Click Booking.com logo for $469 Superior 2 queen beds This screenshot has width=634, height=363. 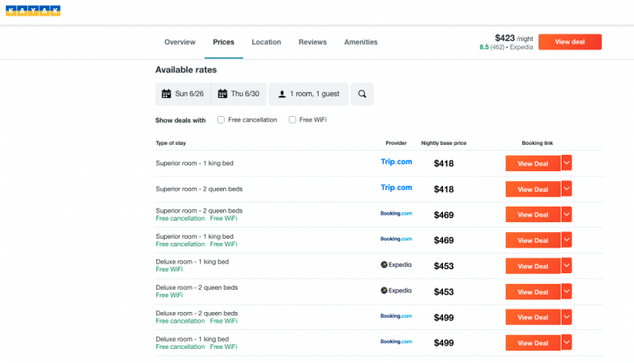point(396,213)
